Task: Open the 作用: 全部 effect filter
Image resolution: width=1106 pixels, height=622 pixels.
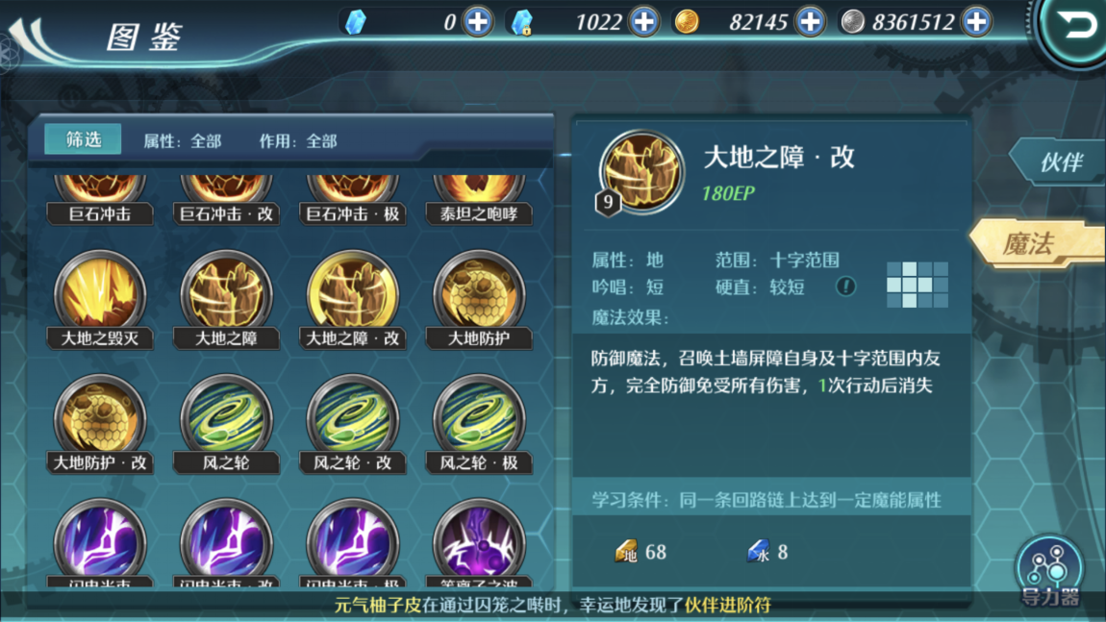Action: coord(298,141)
